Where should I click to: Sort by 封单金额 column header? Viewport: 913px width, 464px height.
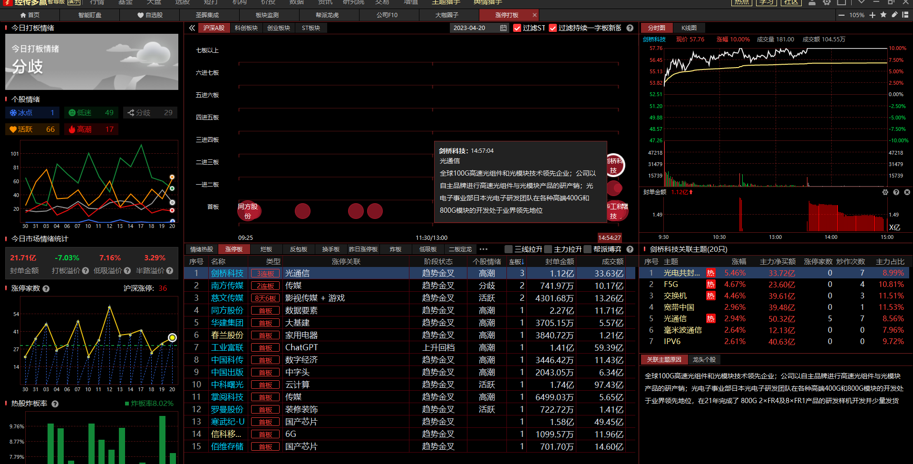(559, 262)
